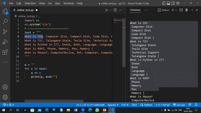Viewport: 201px width, 113px height.
Task: Run Python file with play button
Action: [x=106, y=10]
